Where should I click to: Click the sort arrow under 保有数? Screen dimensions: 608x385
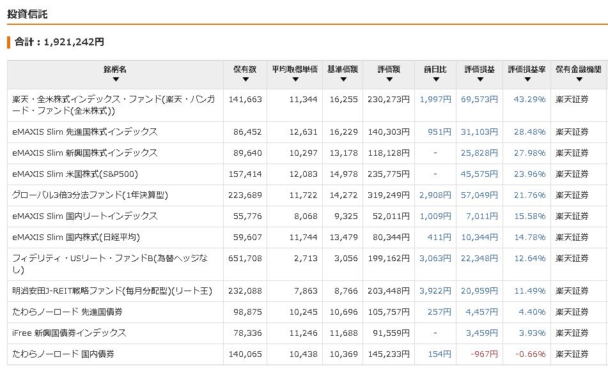point(245,79)
